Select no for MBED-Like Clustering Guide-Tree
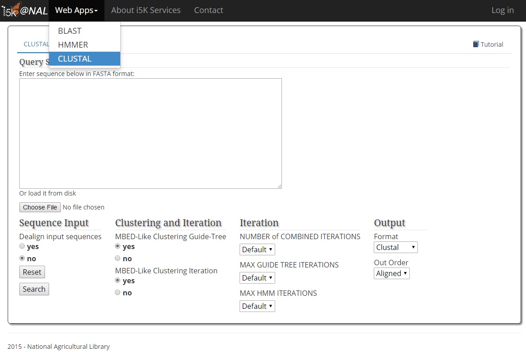 click(118, 258)
